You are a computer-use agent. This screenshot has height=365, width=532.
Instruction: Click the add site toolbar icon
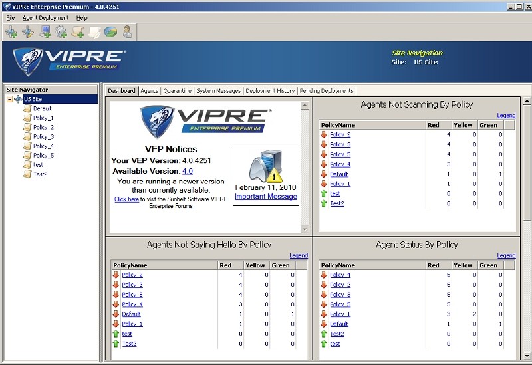coord(11,32)
